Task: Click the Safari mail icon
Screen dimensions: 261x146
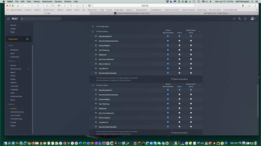Action: (x=53, y=6)
